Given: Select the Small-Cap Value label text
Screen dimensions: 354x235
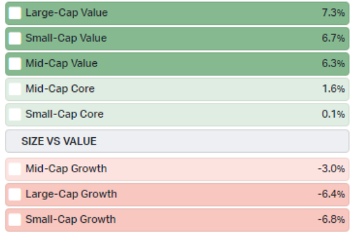Looking at the screenshot, I should 66,38.
